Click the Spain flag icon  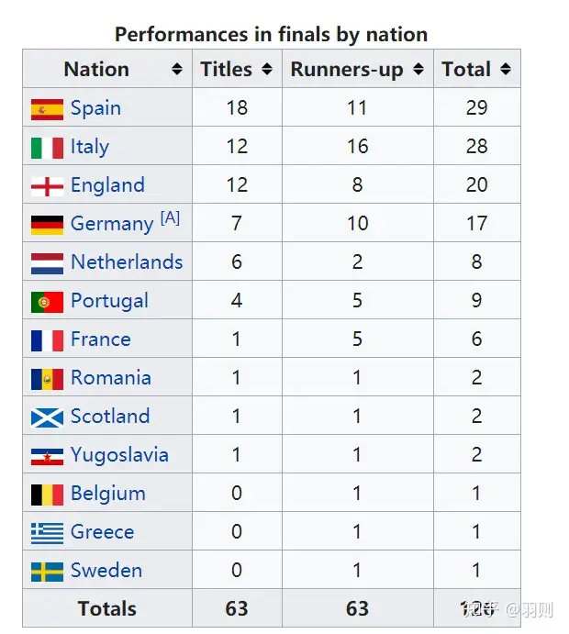click(47, 109)
